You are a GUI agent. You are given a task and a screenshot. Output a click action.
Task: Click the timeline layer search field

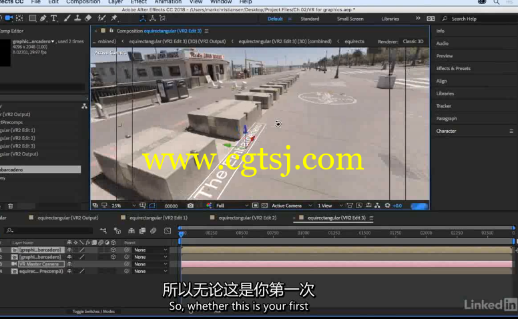click(x=49, y=230)
